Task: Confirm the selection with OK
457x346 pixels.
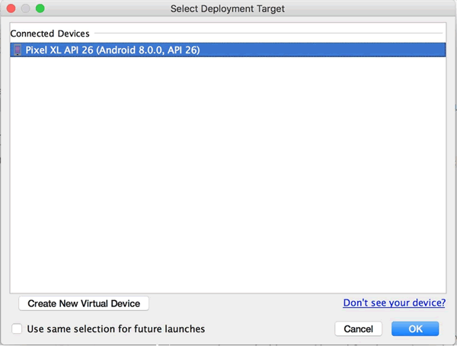Action: click(415, 328)
